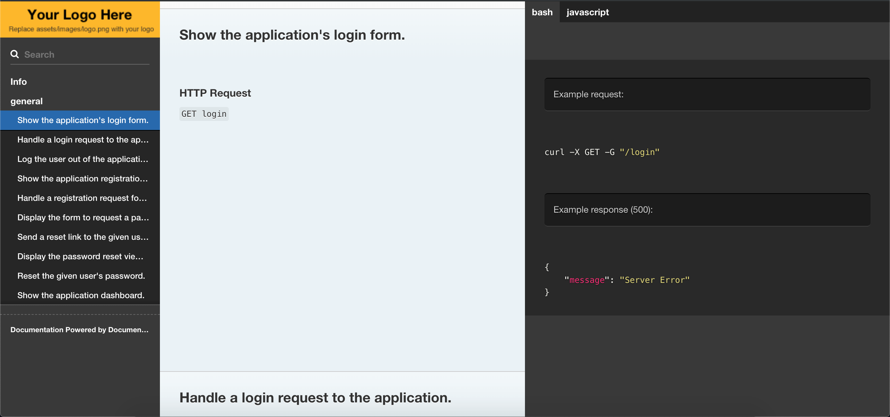Click the Handle a login request heading
The height and width of the screenshot is (417, 890).
pos(315,398)
